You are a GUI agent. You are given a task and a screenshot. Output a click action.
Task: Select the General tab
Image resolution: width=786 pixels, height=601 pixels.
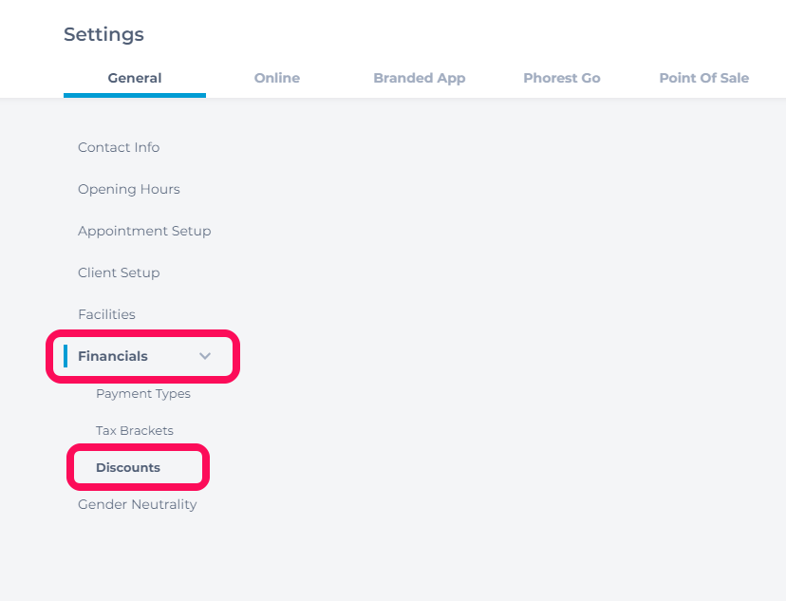point(135,78)
